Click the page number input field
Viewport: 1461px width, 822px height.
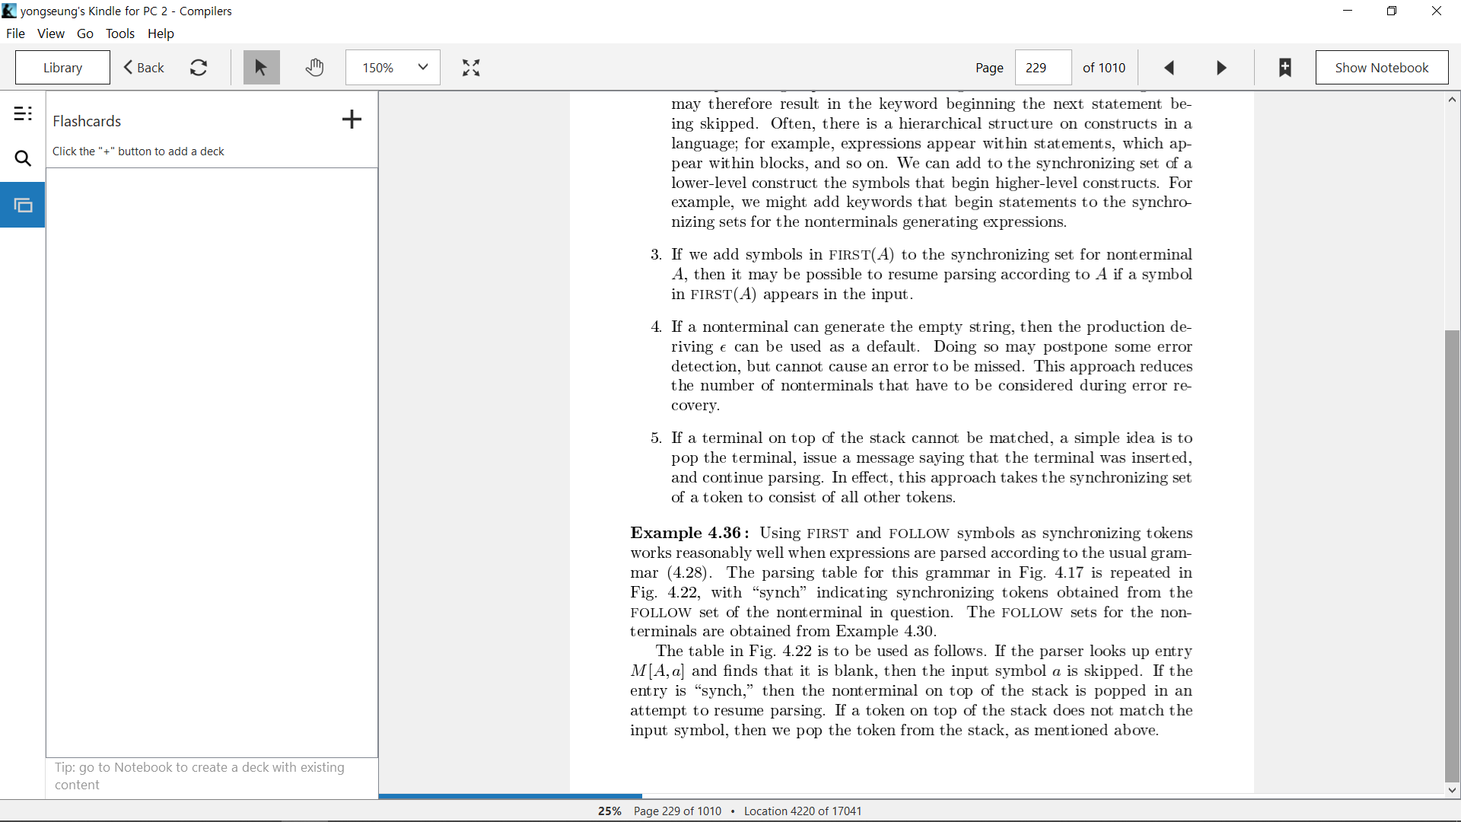[1043, 68]
